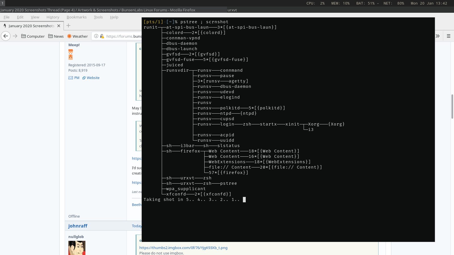Click the page vertical scrollbar thumb

[x=452, y=107]
